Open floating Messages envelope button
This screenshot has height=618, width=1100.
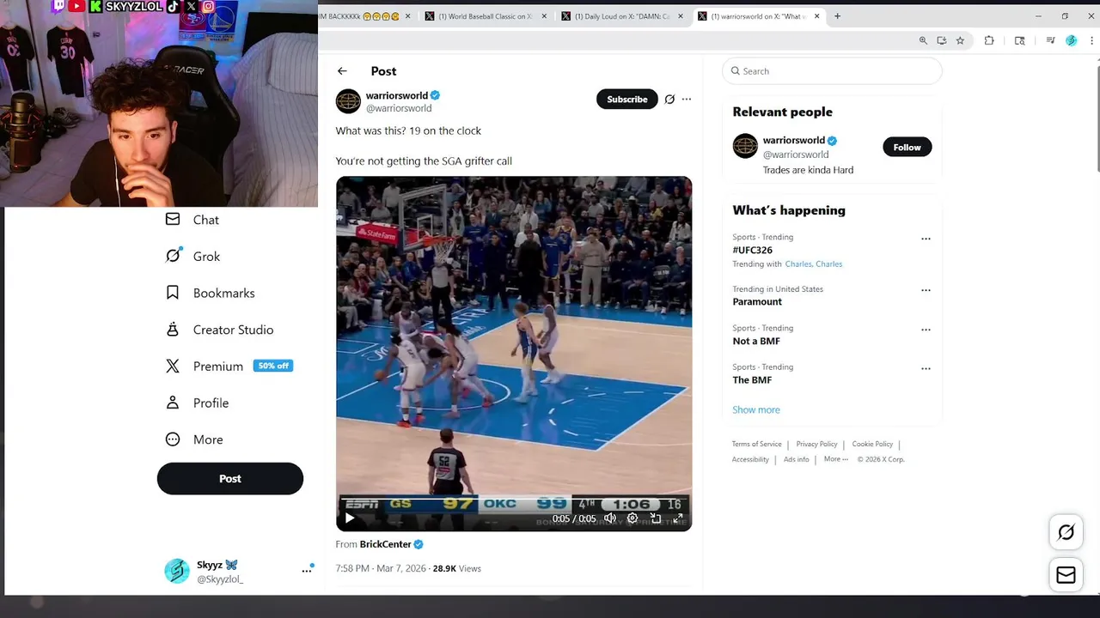click(1066, 575)
